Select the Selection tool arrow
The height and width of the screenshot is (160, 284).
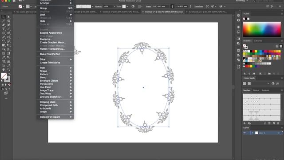[x=4, y=17]
